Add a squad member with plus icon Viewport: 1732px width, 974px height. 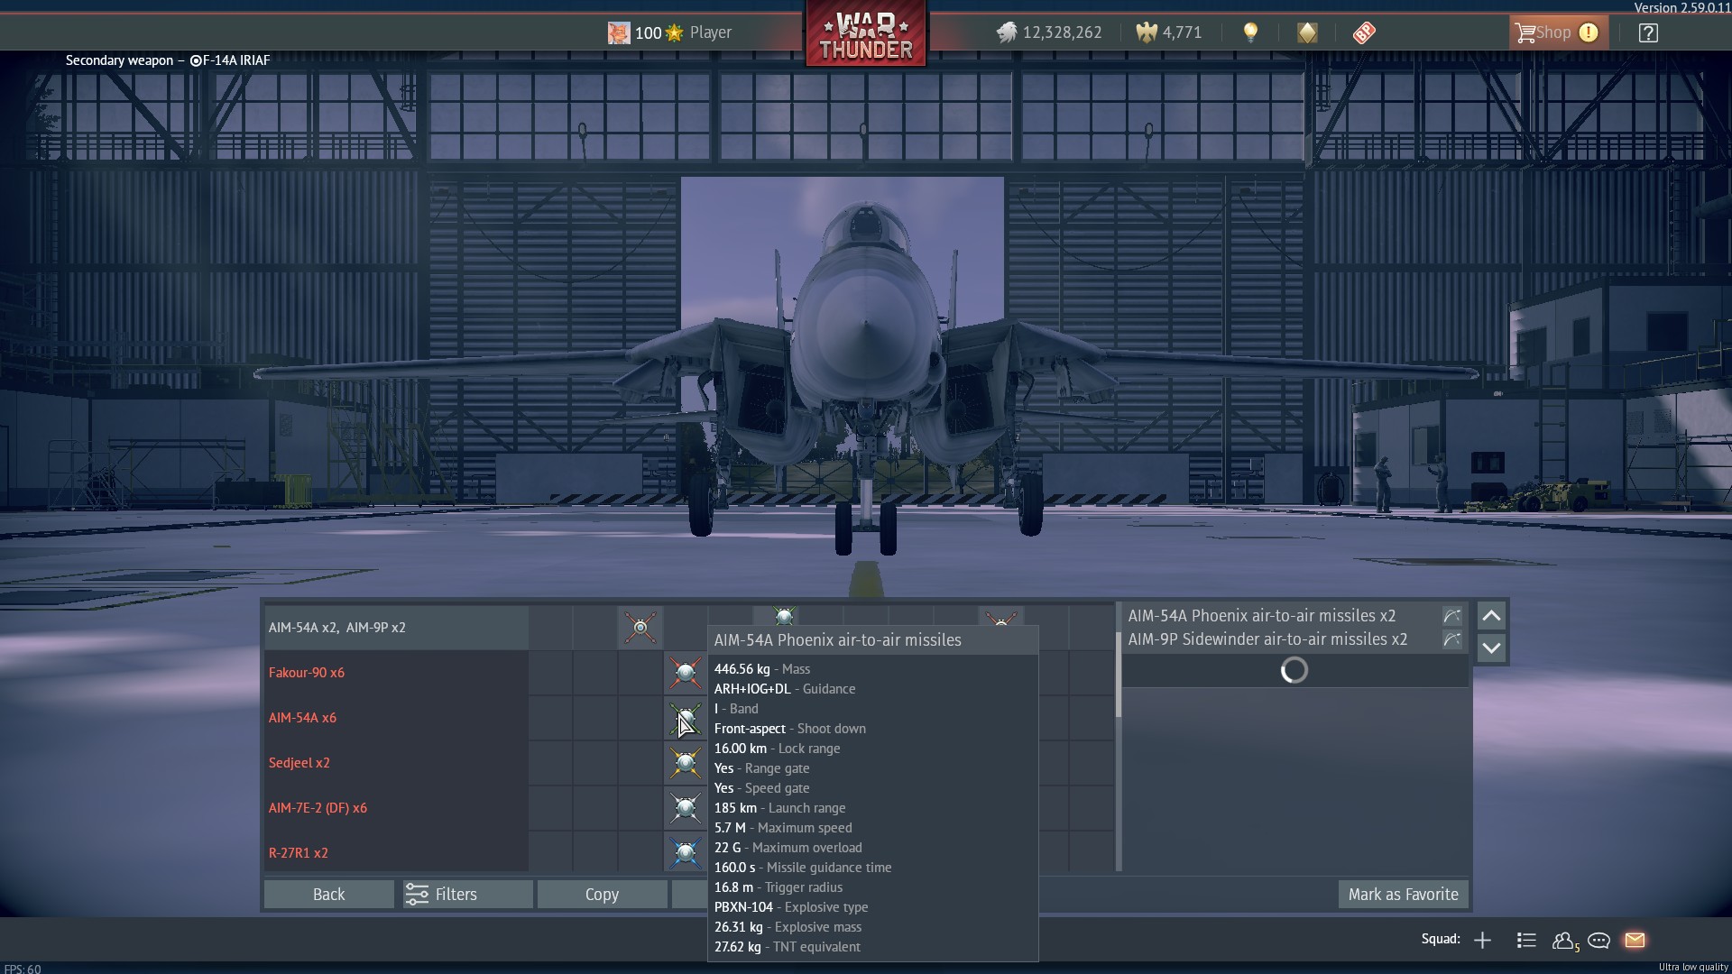[1482, 941]
